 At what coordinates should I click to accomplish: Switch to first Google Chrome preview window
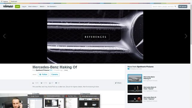pos(35,101)
